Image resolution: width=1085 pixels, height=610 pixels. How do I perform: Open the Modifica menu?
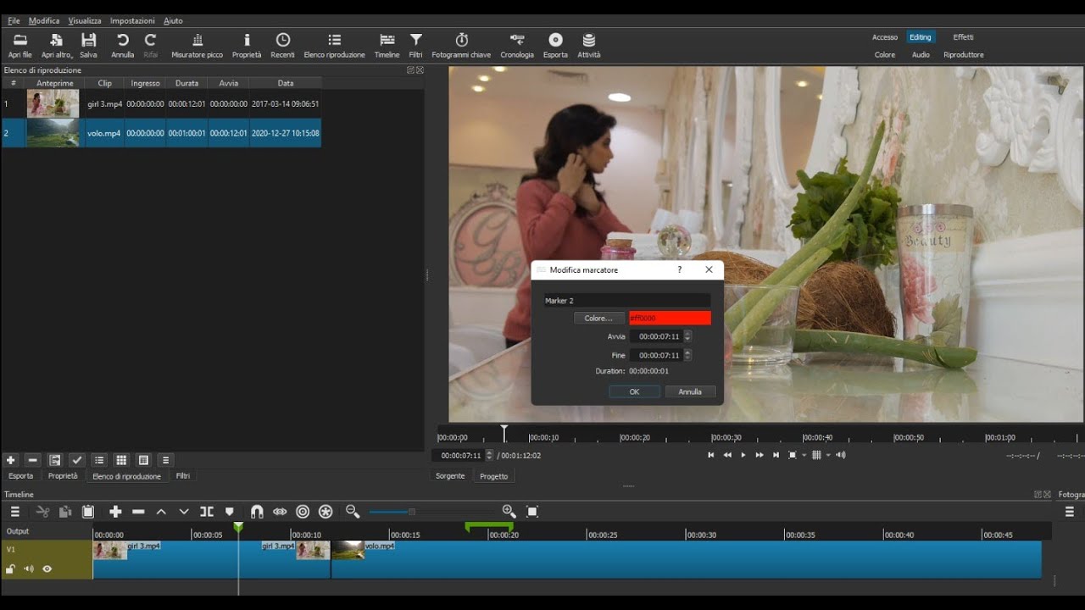click(x=44, y=20)
